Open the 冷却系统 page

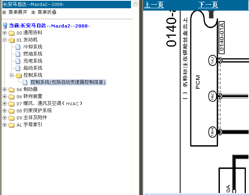[33, 47]
